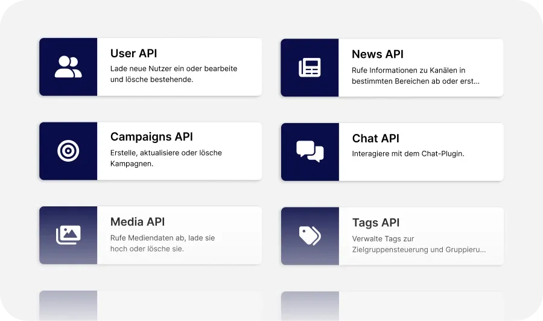Click text 'Kampagnen.'
Viewport: 543px width, 321px height.
pos(132,164)
